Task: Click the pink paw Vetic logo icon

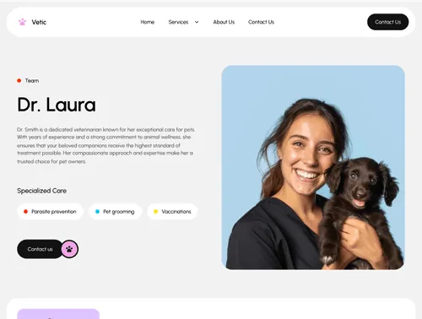Action: pos(22,22)
